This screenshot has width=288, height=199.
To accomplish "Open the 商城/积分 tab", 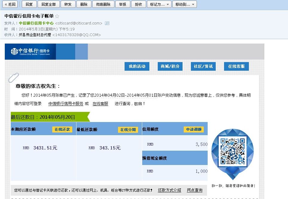I will [x=170, y=67].
